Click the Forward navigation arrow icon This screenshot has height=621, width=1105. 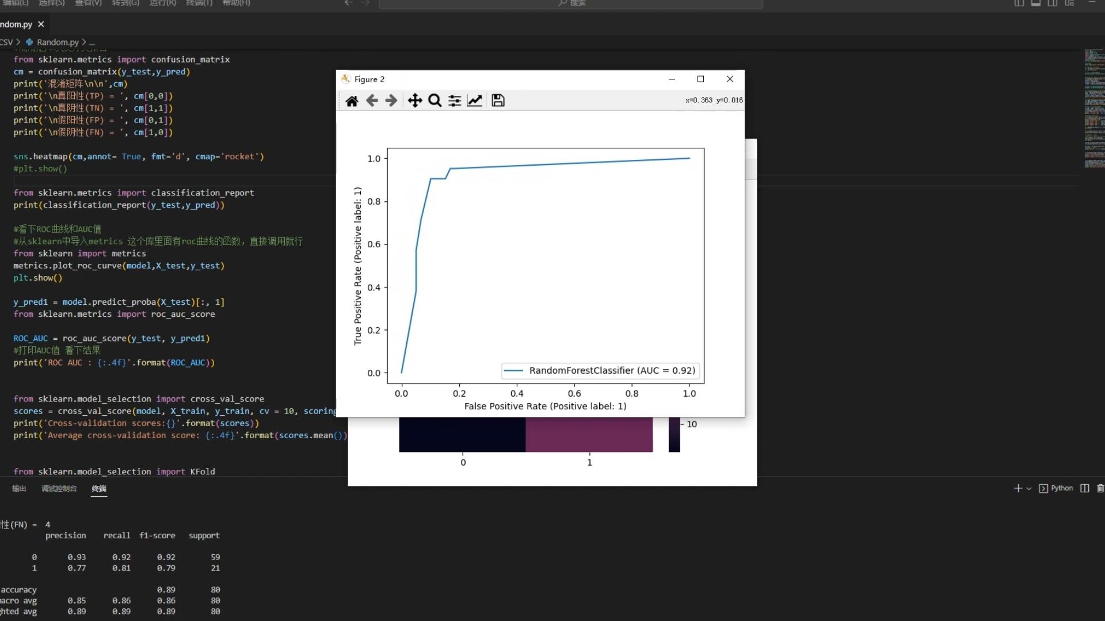click(x=391, y=100)
